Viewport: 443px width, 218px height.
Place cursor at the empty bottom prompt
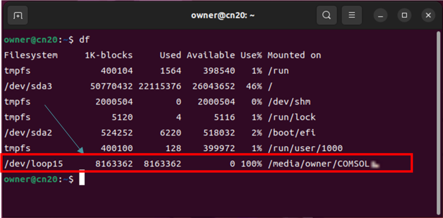pyautogui.click(x=82, y=179)
